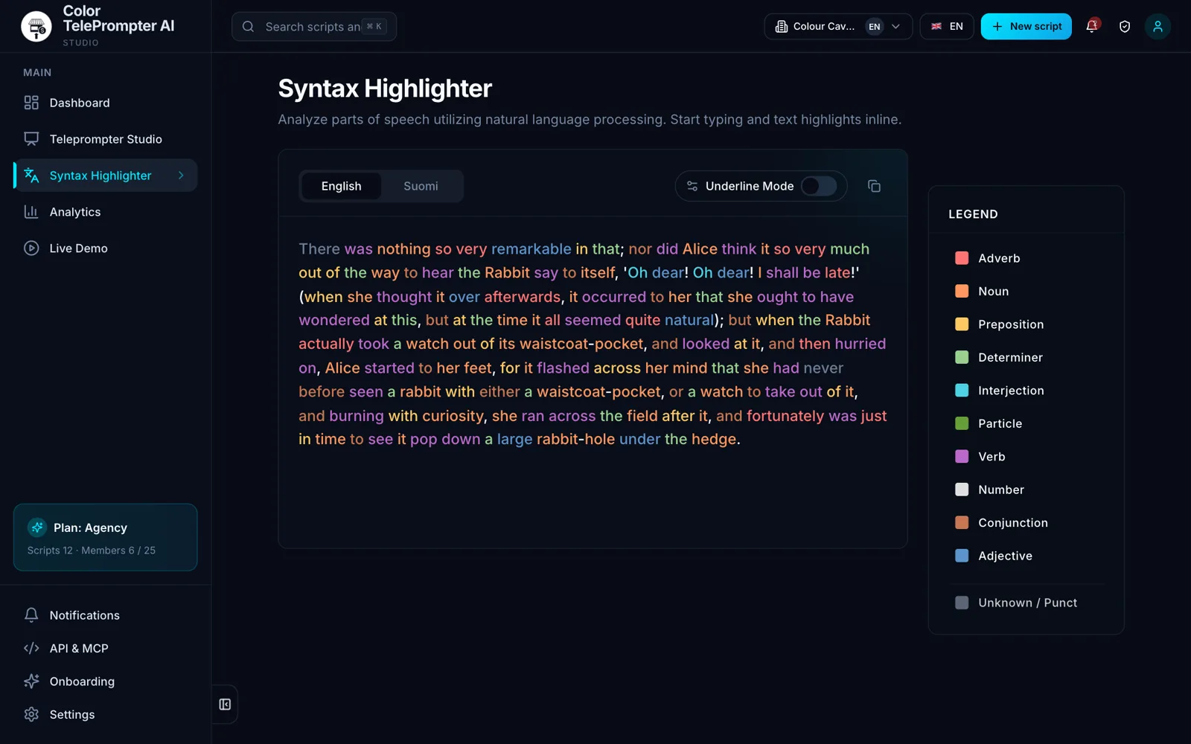
Task: Click the Particle color swatch
Action: pos(962,424)
